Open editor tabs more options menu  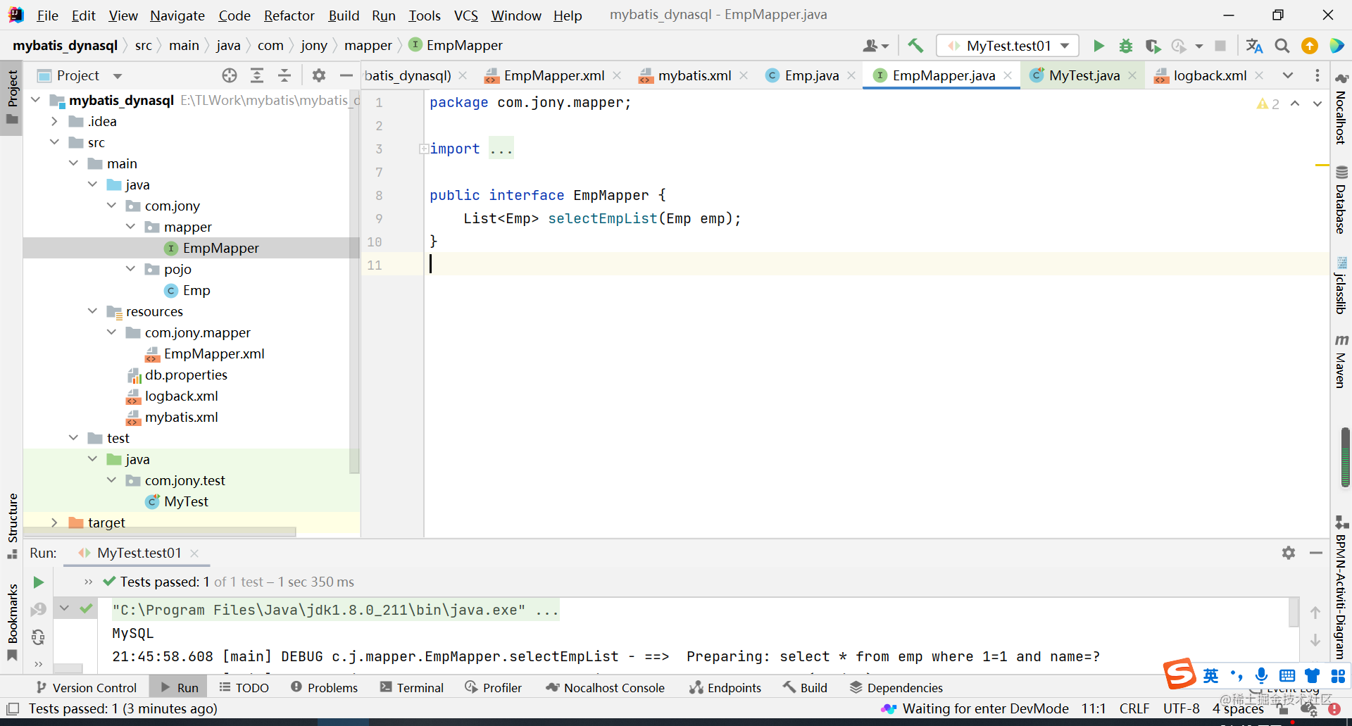(1317, 75)
